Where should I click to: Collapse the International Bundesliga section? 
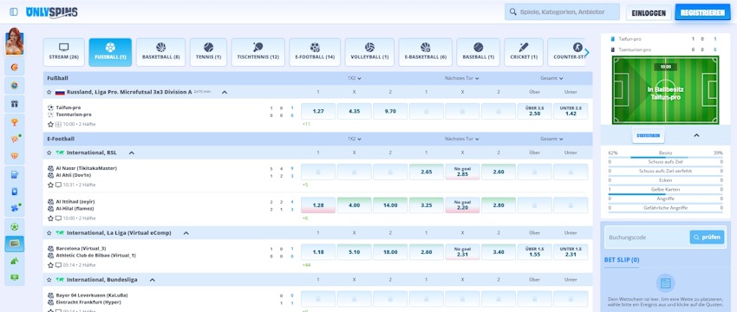153,280
